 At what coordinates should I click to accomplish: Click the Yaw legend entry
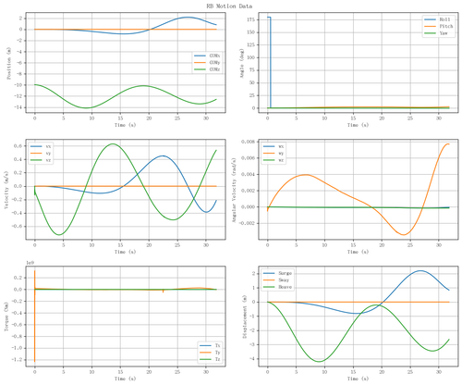pos(436,33)
